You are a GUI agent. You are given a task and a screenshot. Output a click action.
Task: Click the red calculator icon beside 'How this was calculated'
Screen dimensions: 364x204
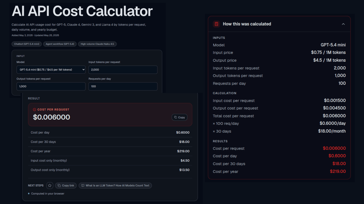[216, 24]
